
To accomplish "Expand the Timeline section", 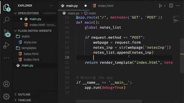I will pos(35,100).
